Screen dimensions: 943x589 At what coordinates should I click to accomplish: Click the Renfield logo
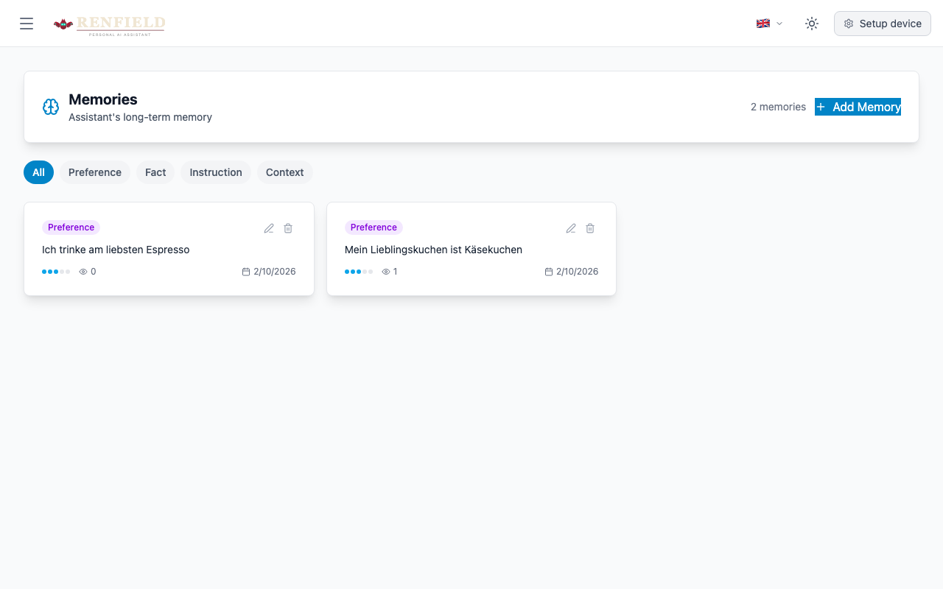coord(109,24)
